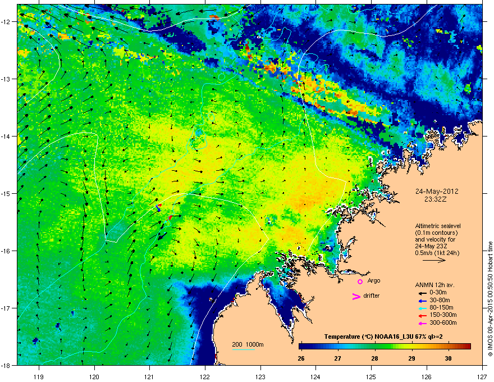Click the magenta 300-600m legend arrow
The width and height of the screenshot is (494, 382).
coord(423,323)
